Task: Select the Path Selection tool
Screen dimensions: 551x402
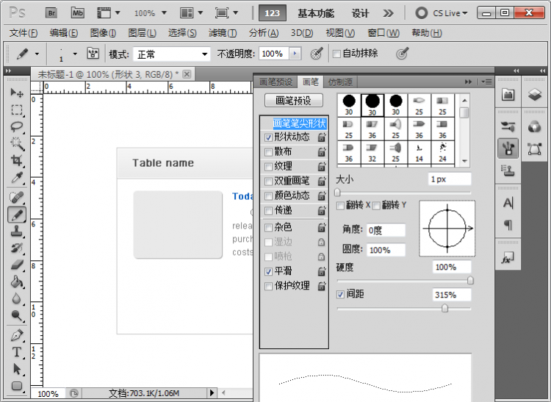Action: pyautogui.click(x=16, y=369)
